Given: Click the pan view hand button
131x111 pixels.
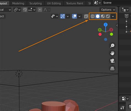Looking at the screenshot, I should pos(112,53).
